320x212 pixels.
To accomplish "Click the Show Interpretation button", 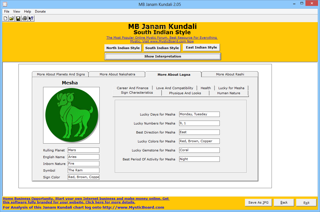I will point(163,56).
